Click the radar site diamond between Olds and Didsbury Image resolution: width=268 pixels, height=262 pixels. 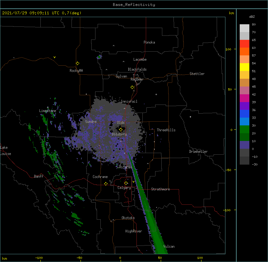[x=121, y=130]
